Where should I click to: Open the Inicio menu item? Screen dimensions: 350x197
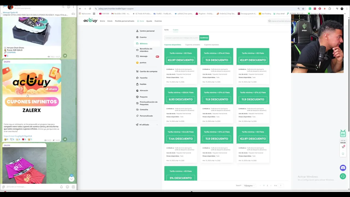pos(102,21)
